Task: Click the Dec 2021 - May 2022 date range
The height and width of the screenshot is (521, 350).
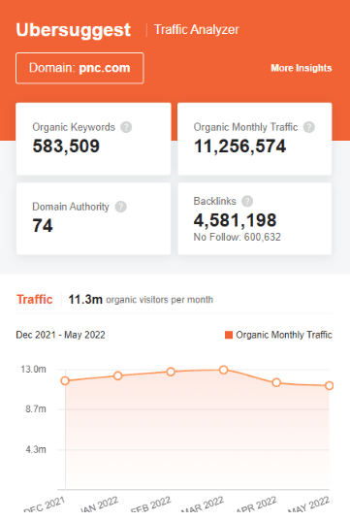Action: (x=60, y=335)
